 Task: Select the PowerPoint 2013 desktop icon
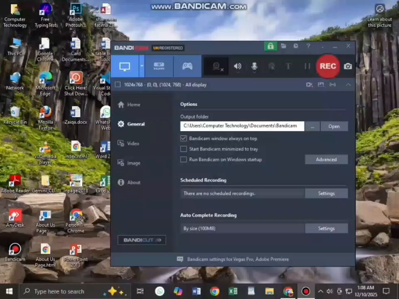(76, 255)
